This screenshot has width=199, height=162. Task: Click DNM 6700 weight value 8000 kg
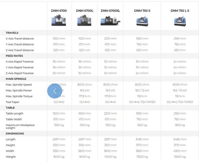coord(59,157)
